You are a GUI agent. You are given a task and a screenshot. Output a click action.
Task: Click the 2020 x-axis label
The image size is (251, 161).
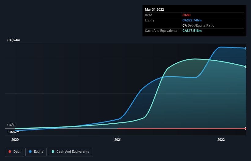coord(15,140)
